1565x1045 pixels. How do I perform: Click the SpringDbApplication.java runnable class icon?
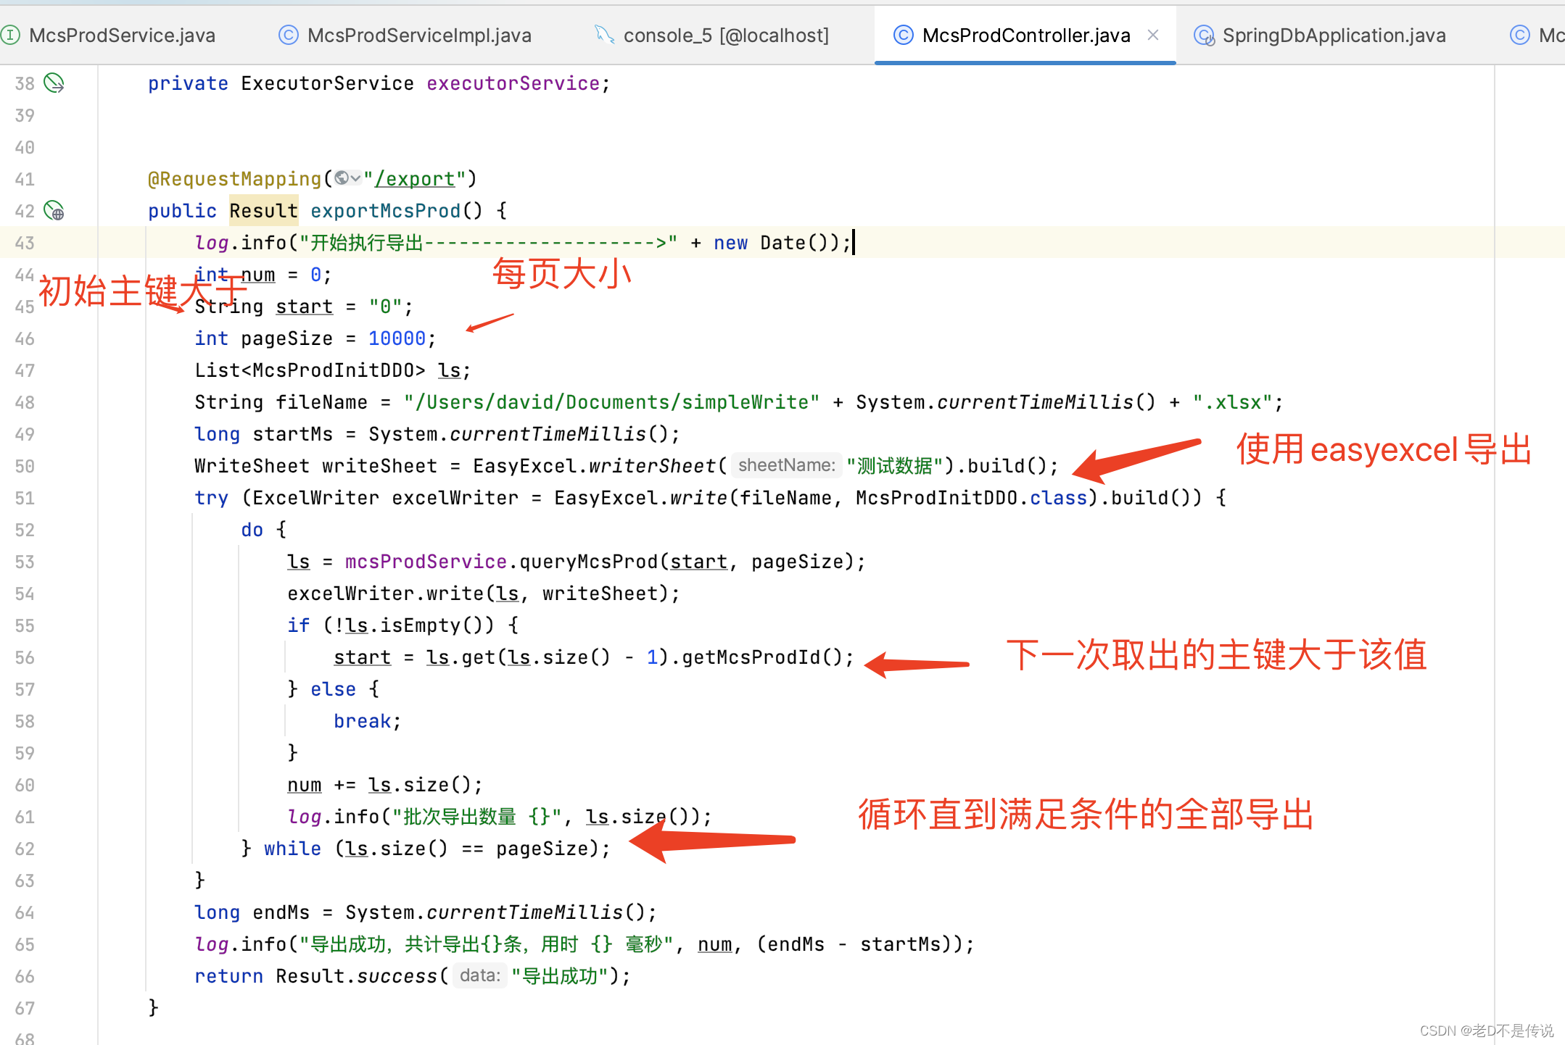pyautogui.click(x=1204, y=35)
